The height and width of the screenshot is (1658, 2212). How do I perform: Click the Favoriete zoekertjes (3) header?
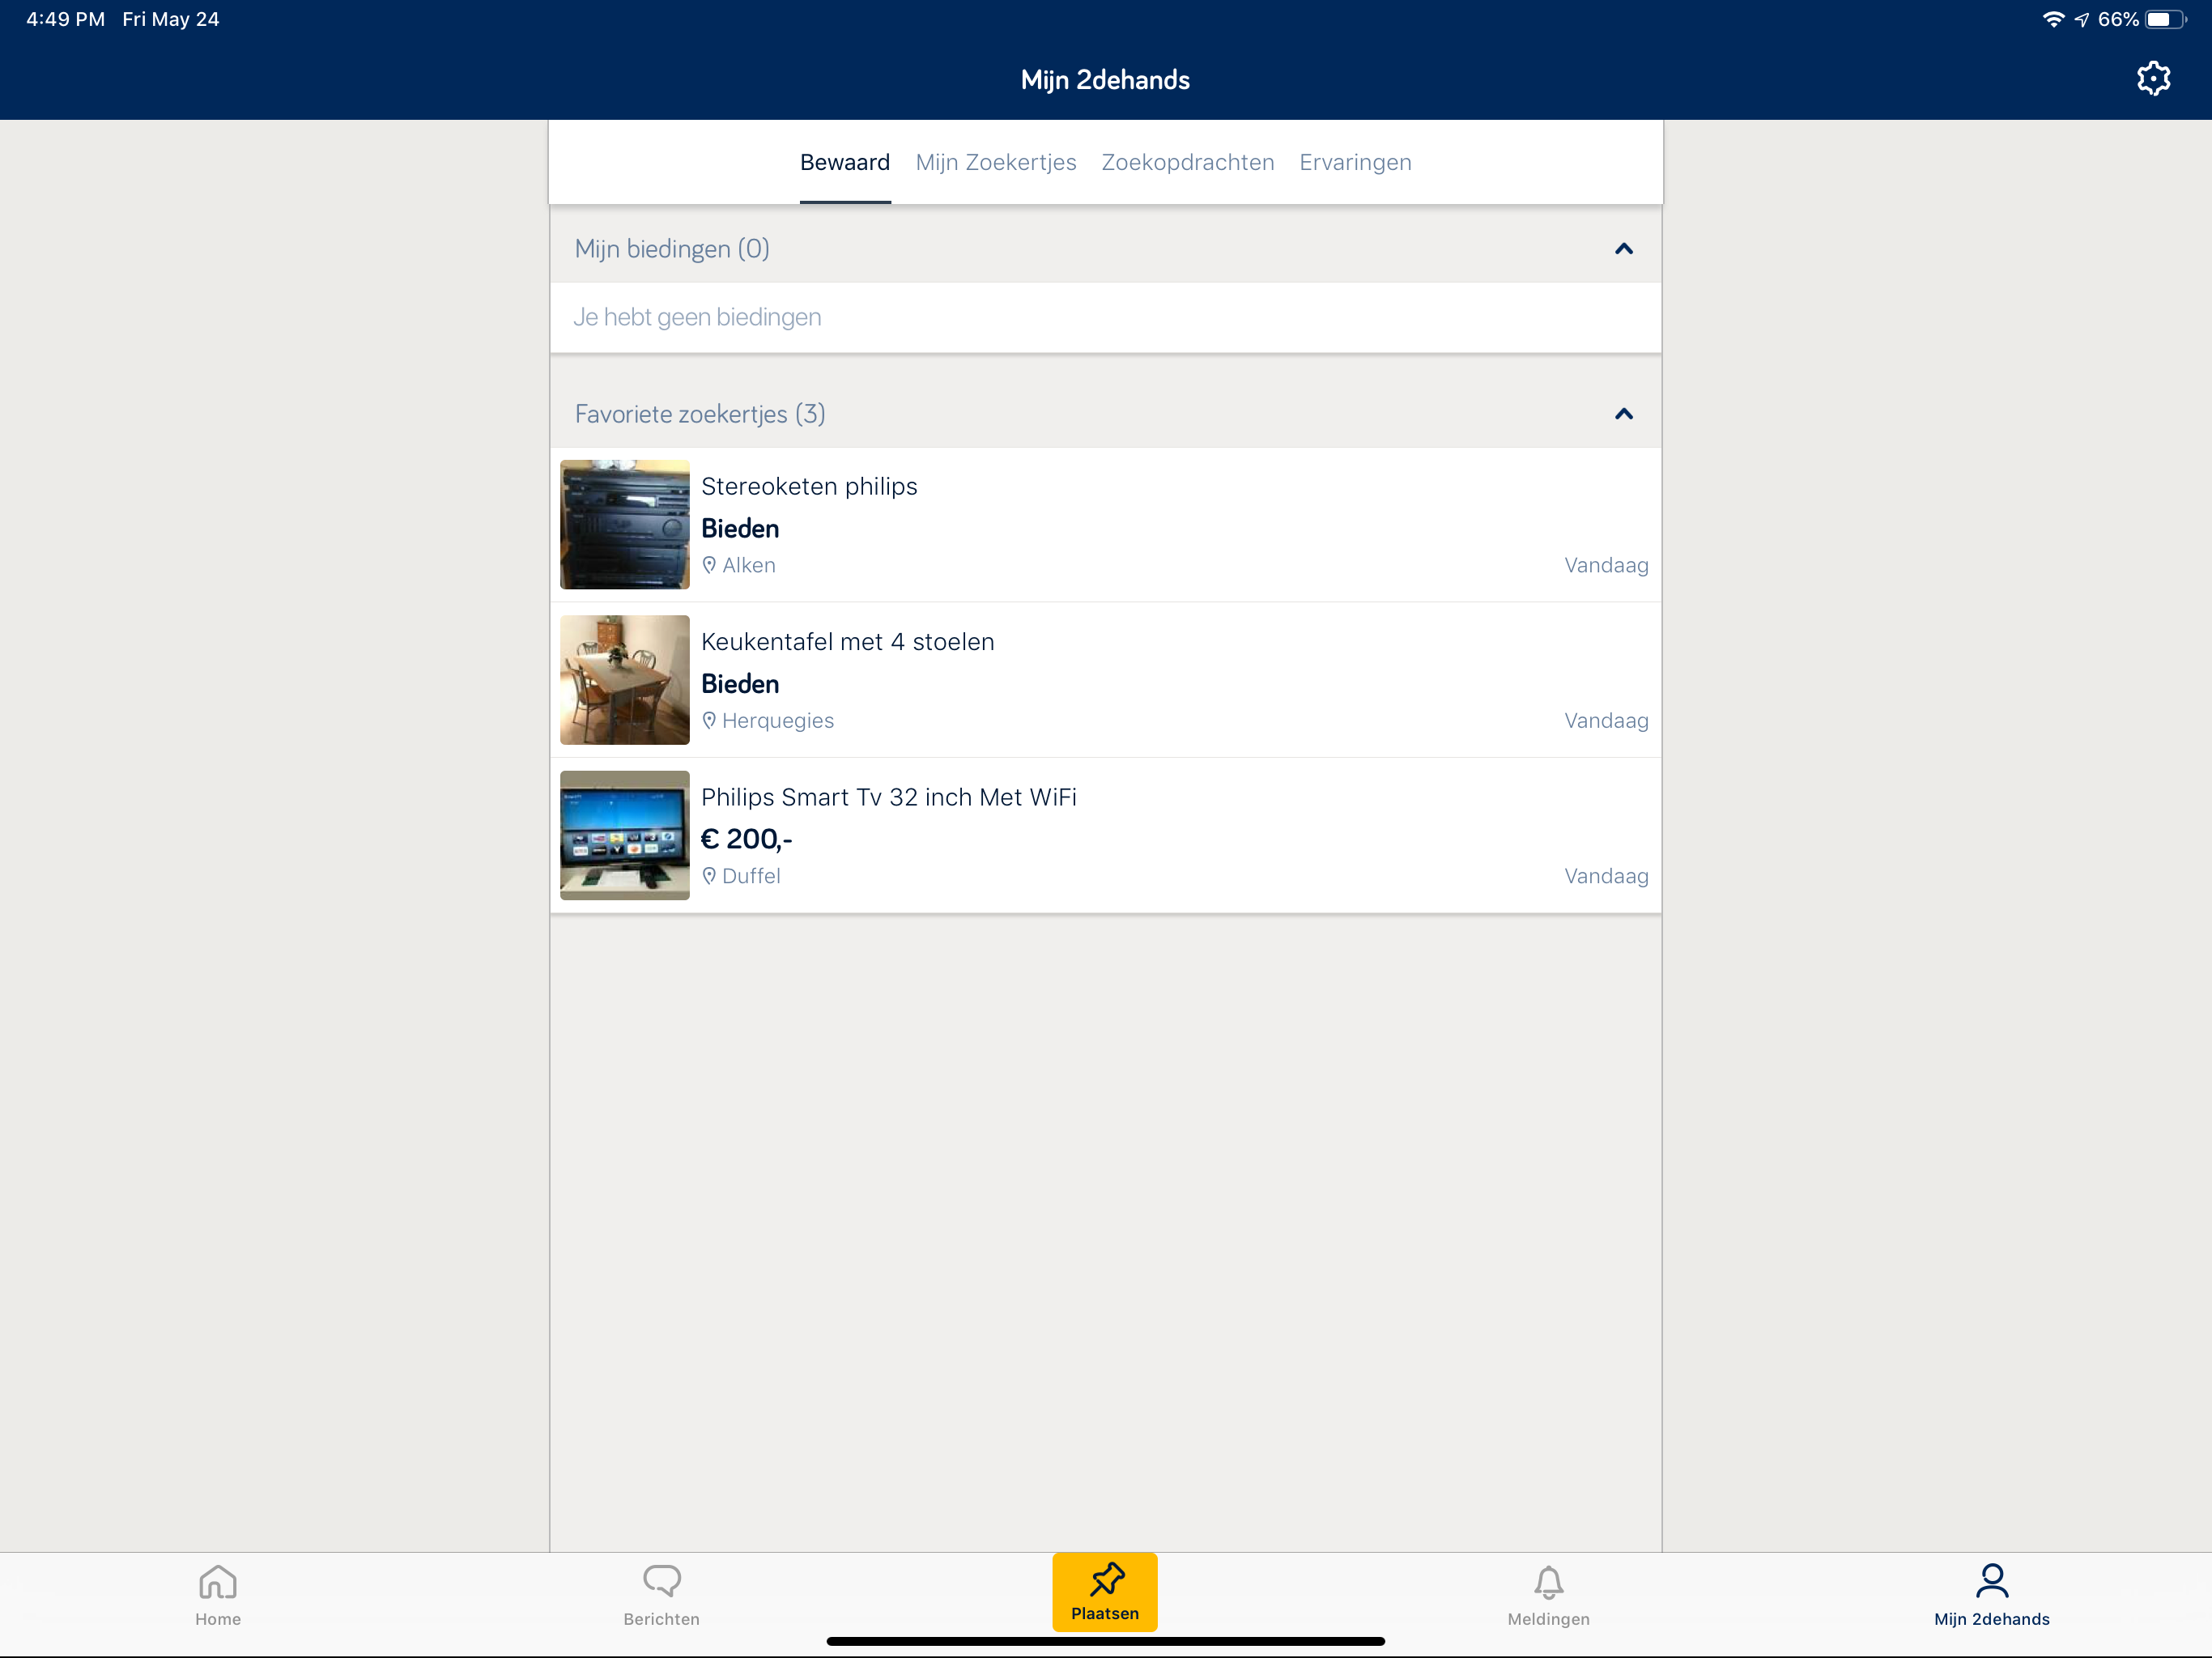[700, 414]
